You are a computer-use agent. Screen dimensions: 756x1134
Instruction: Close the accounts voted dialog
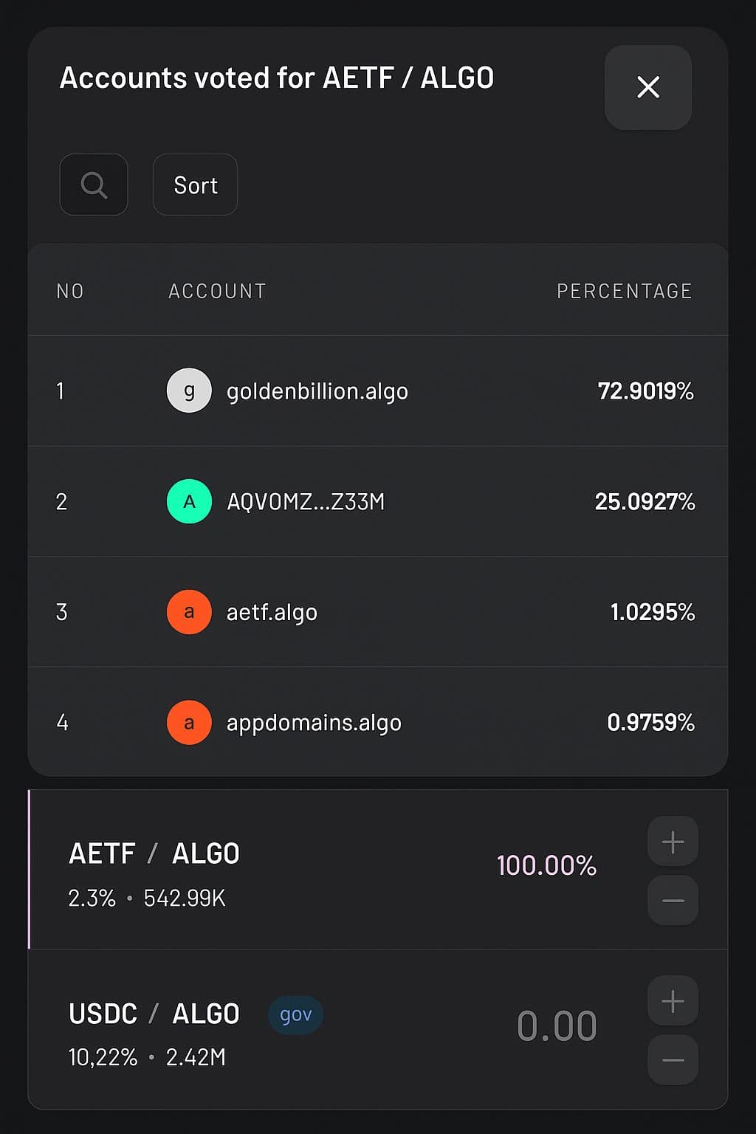coord(647,87)
